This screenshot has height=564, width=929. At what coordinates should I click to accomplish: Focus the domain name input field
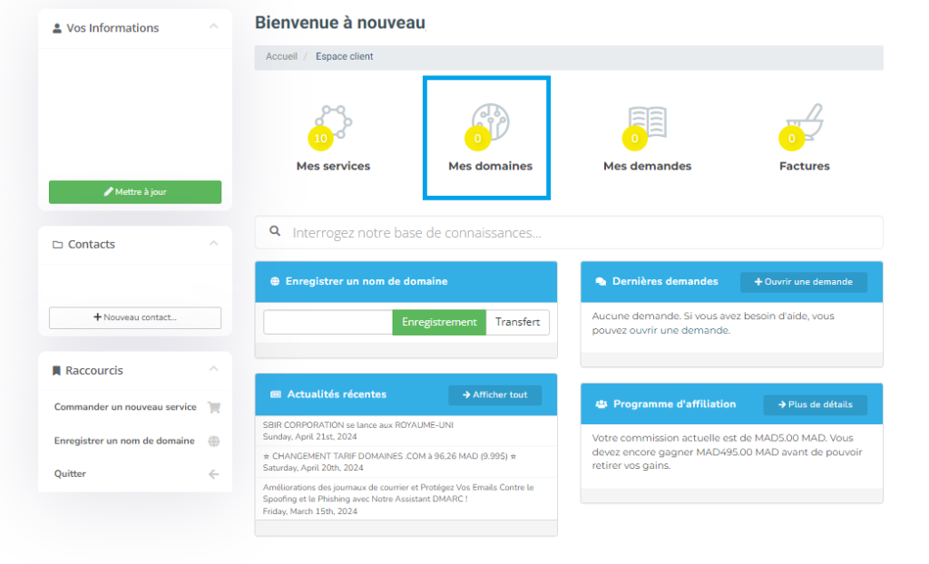[x=328, y=322]
